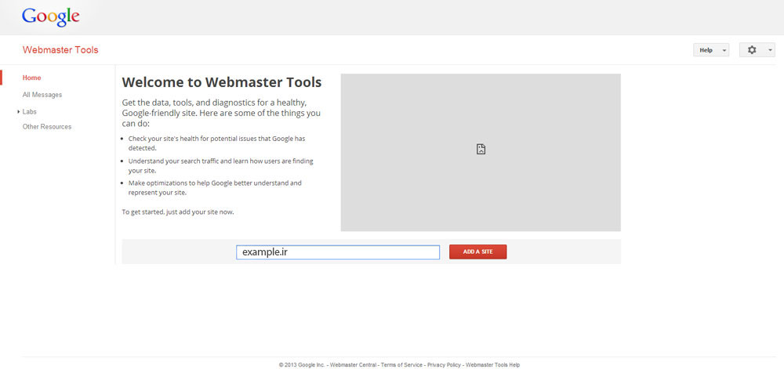Click the © 2013 Google Inc. footer text
Viewport: 784px width, 369px height.
coord(302,365)
